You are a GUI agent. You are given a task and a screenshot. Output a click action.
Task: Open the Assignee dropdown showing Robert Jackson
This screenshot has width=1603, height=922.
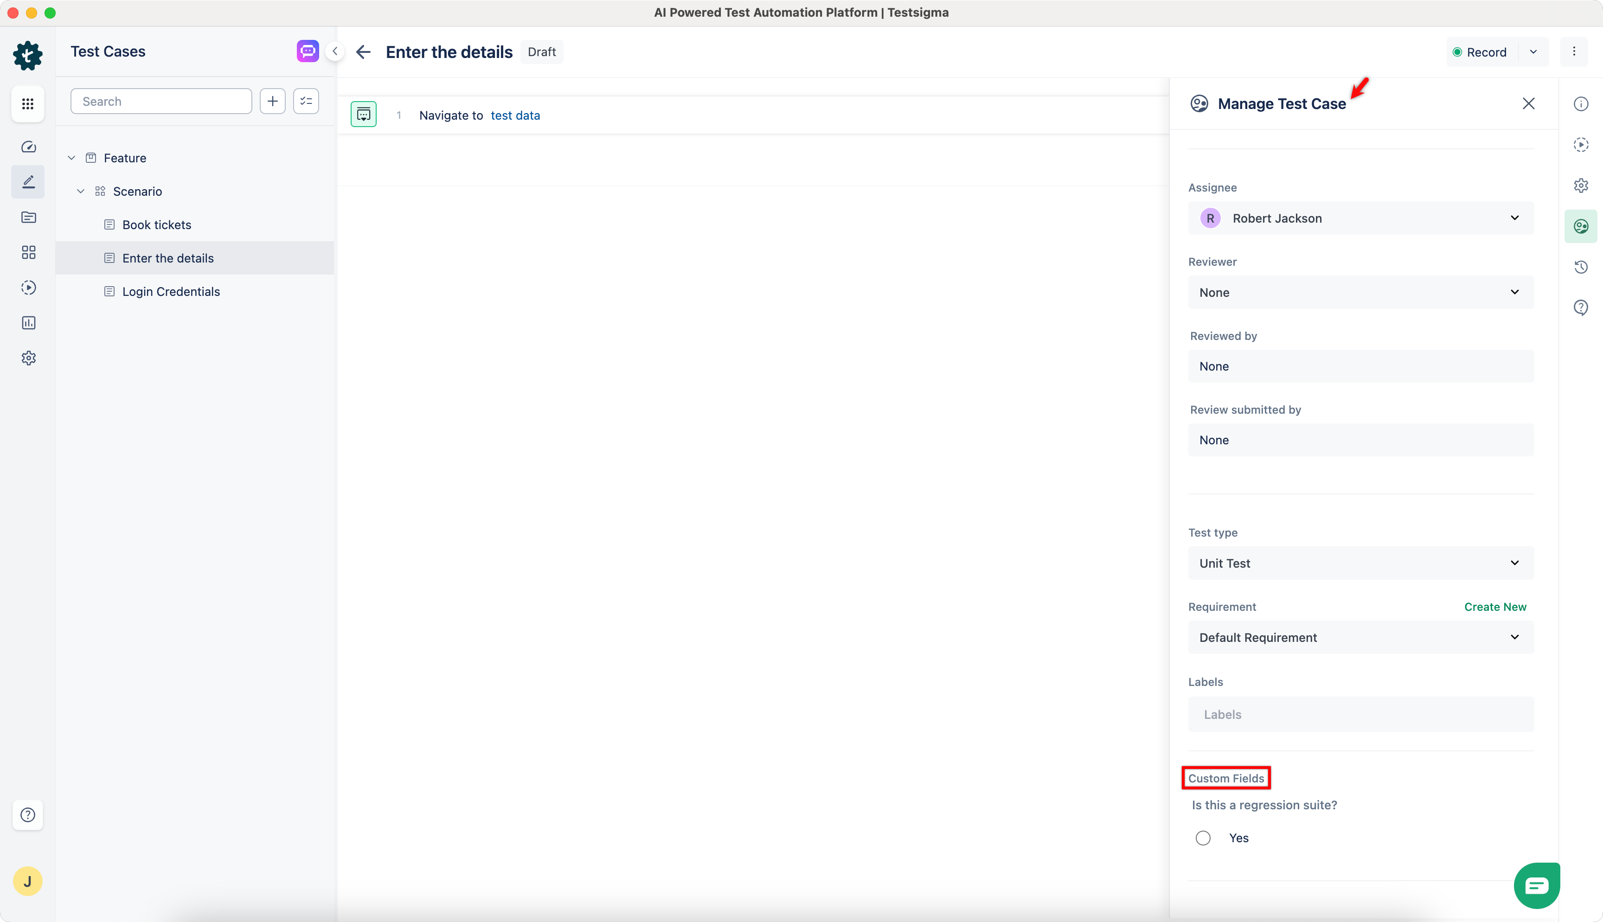[1360, 218]
